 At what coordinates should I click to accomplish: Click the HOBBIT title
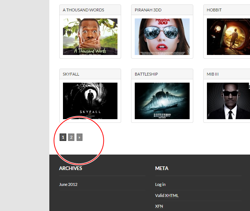pyautogui.click(x=214, y=10)
